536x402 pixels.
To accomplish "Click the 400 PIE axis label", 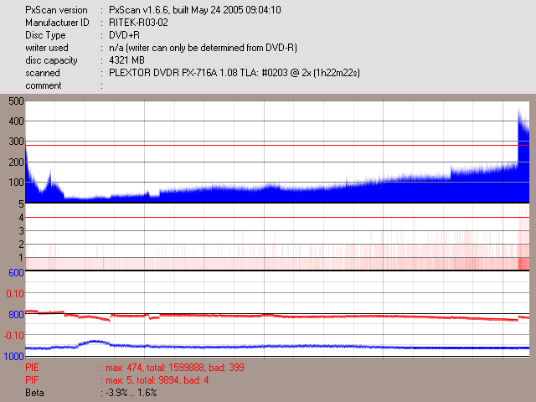I will point(16,121).
